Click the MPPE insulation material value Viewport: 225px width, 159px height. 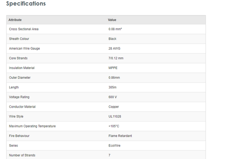[x=113, y=68]
